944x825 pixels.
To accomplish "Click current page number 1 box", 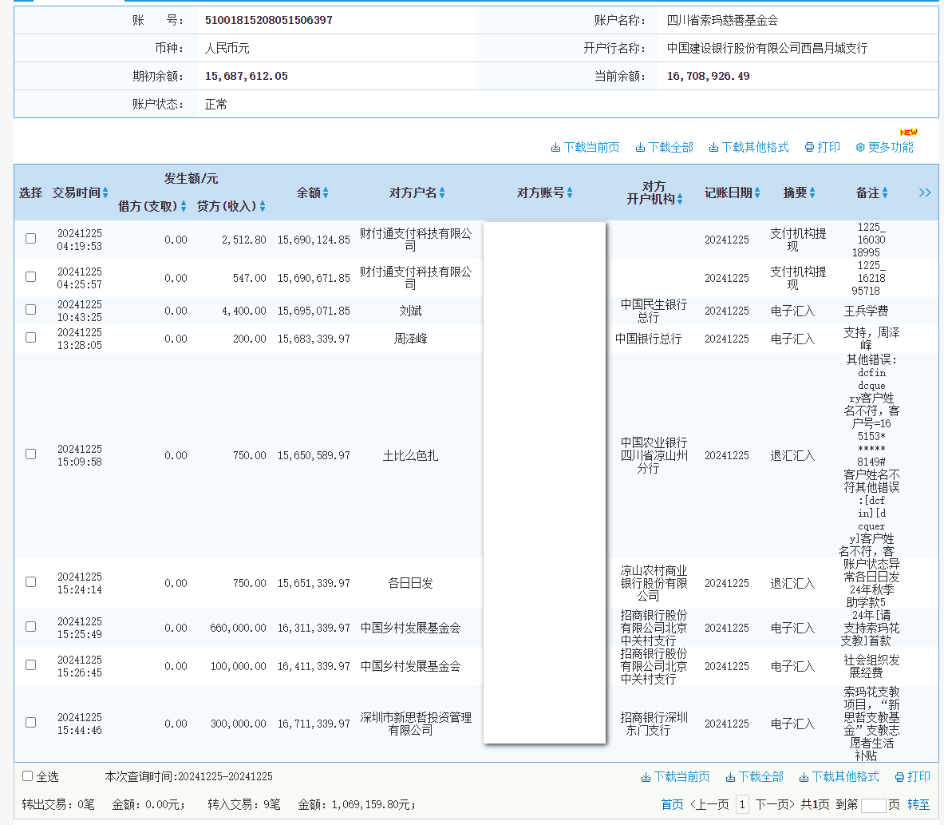I will 742,804.
